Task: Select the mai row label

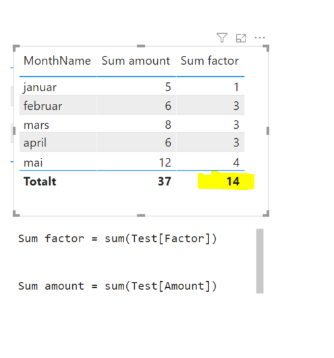Action: pos(33,162)
